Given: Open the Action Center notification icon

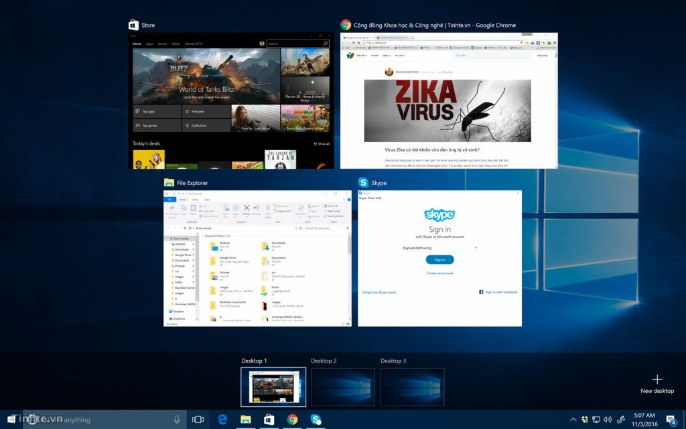Looking at the screenshot, I should pyautogui.click(x=671, y=420).
